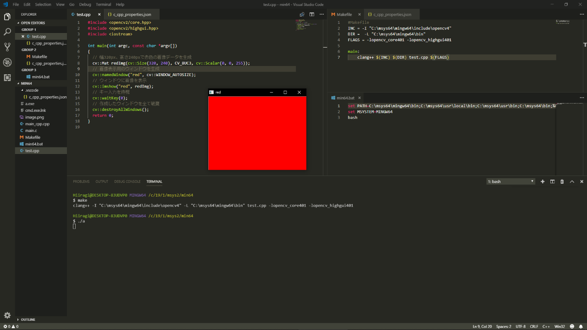Screen dimensions: 587x330
Task: Open the notifications bell
Action: [x=581, y=326]
